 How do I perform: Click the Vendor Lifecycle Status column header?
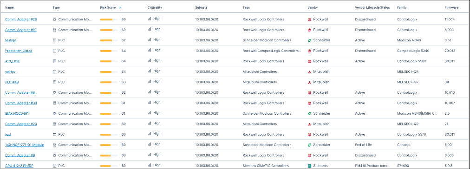(372, 7)
